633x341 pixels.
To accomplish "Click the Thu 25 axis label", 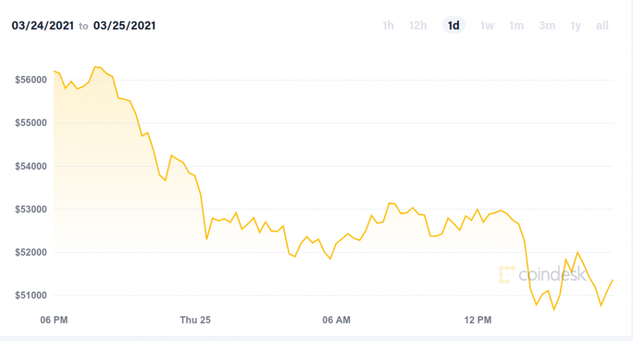I will [195, 320].
